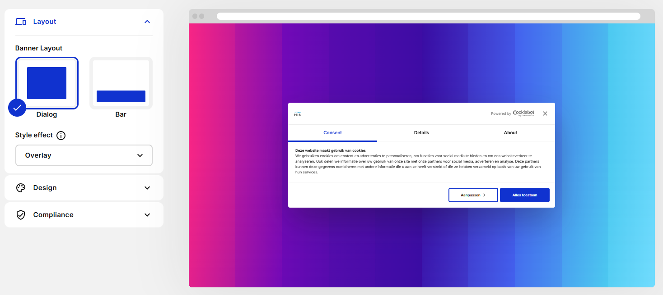Click the Cookiebot logo in the banner
Screen dimensions: 663x295
(x=523, y=113)
